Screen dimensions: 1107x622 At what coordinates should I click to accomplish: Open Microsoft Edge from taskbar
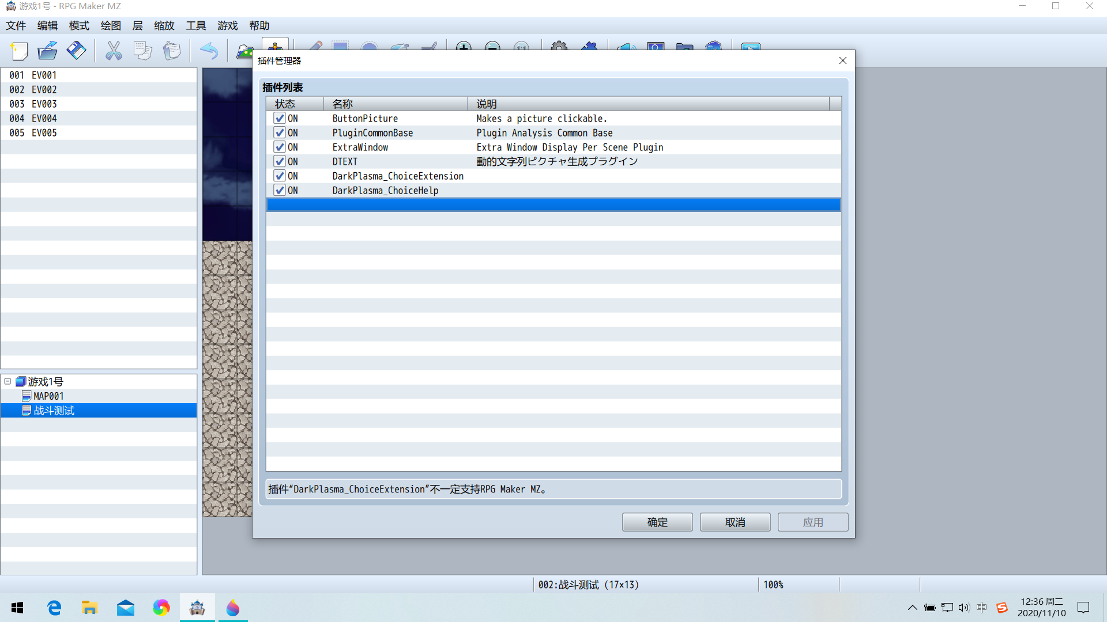(x=54, y=608)
